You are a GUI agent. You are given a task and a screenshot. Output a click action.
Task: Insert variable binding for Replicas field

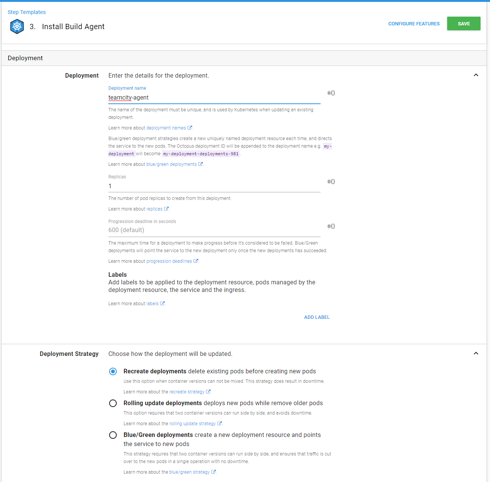[331, 181]
